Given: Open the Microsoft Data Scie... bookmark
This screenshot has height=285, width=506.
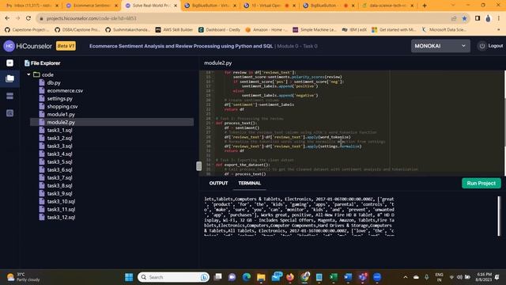Looking at the screenshot, I should point(444,30).
